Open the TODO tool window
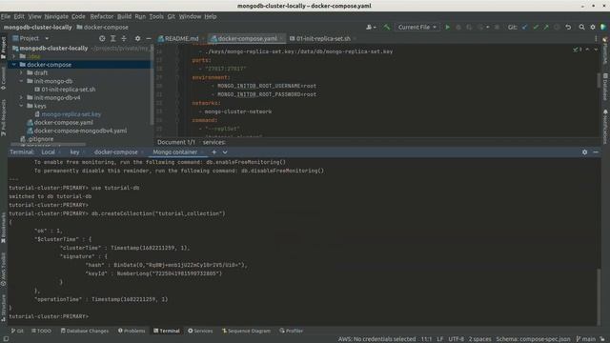 [41, 331]
